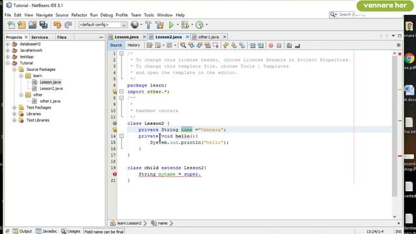This screenshot has width=416, height=234.
Task: Open the Usages window button
Action: click(71, 231)
